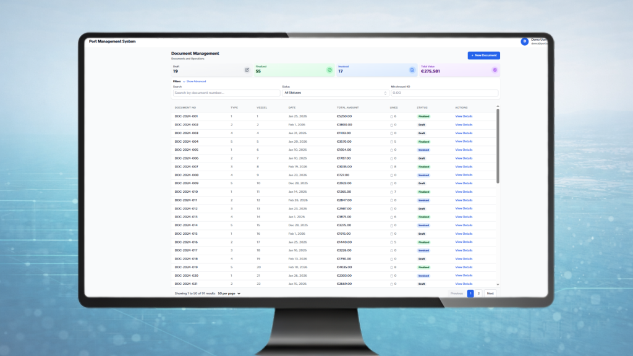Click the lines icon in DOC-2024-004 row

391,142
